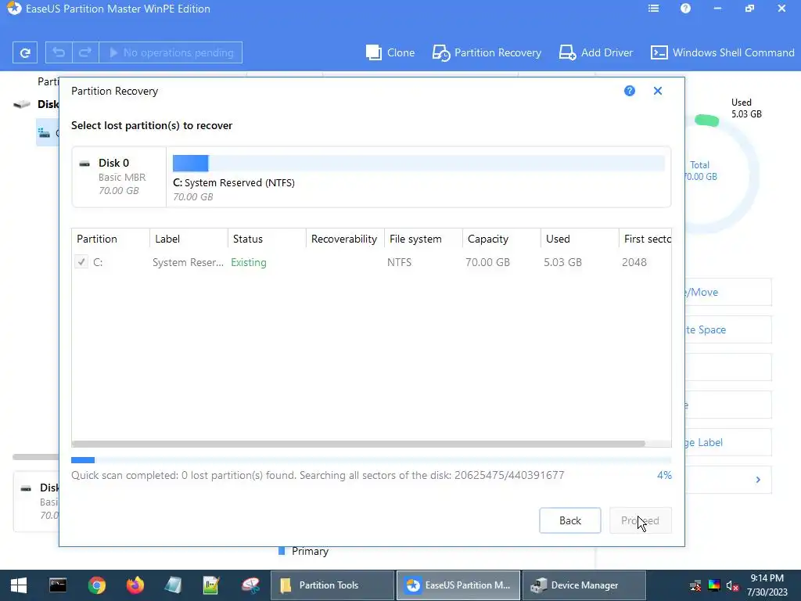Open the hamburger menu in title bar

(x=653, y=9)
